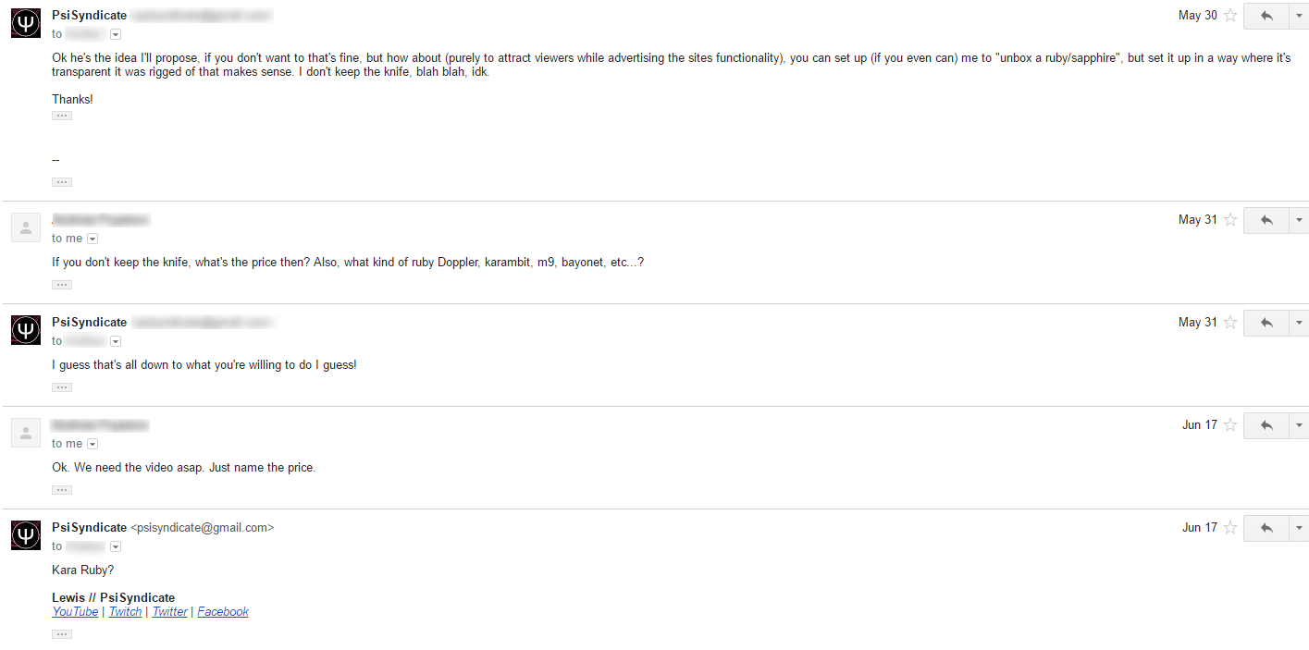Viewport: 1309px width, 650px height.
Task: Show details dropdown on "Kara Ruby?" message
Action: (116, 546)
